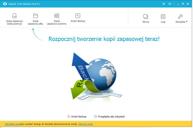
Task: Open the shopping cart in title bar
Action: point(164,4)
